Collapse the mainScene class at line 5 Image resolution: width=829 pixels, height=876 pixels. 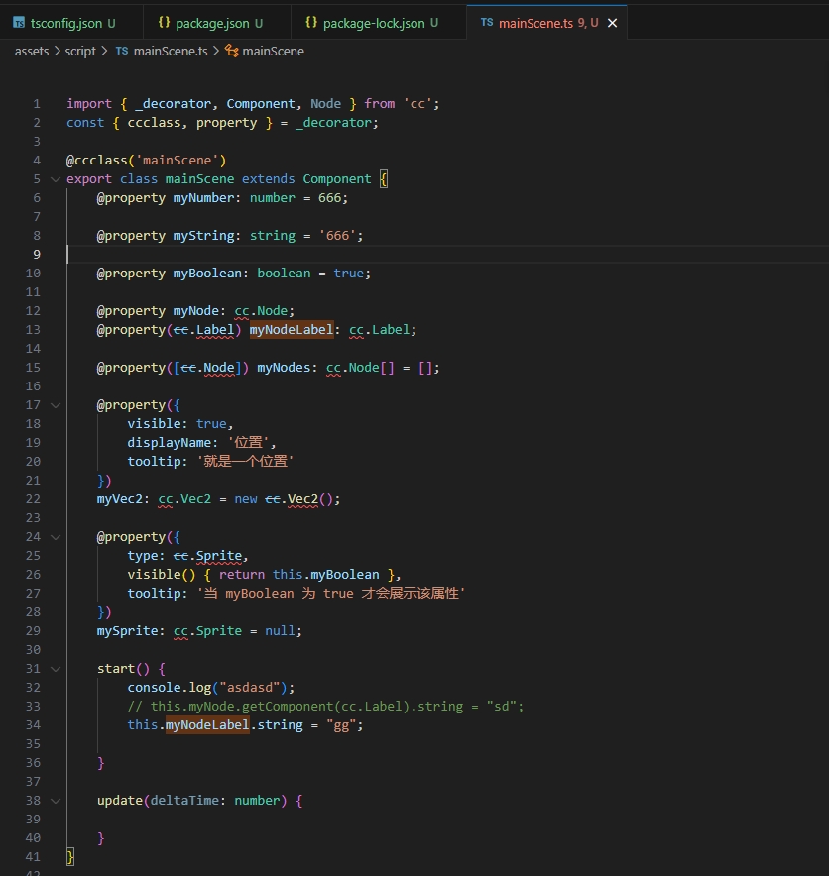point(56,179)
